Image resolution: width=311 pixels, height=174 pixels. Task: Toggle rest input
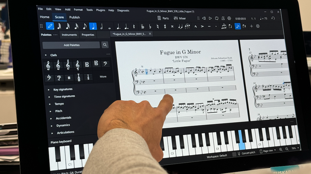[x=134, y=27]
